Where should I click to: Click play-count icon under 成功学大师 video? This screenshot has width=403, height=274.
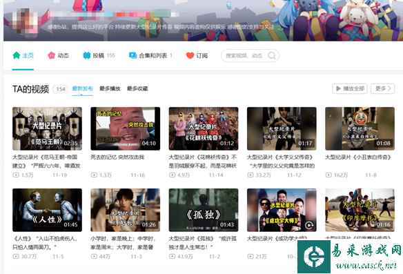coord(250,257)
